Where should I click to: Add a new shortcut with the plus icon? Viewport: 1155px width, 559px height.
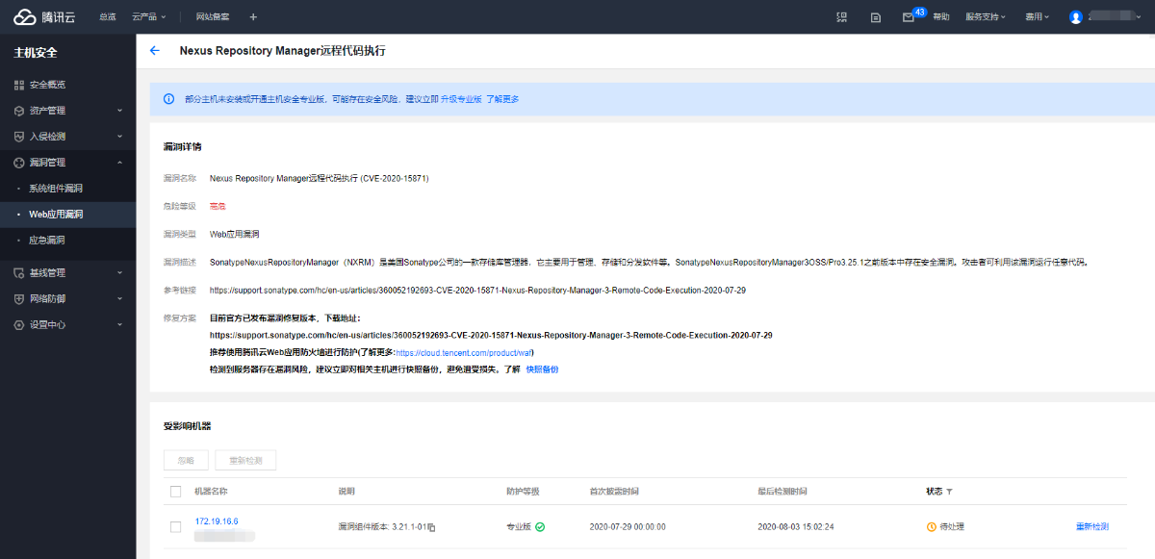(x=253, y=16)
